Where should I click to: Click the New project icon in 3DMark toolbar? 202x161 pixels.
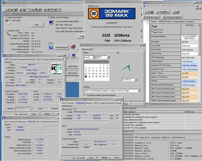5,10
